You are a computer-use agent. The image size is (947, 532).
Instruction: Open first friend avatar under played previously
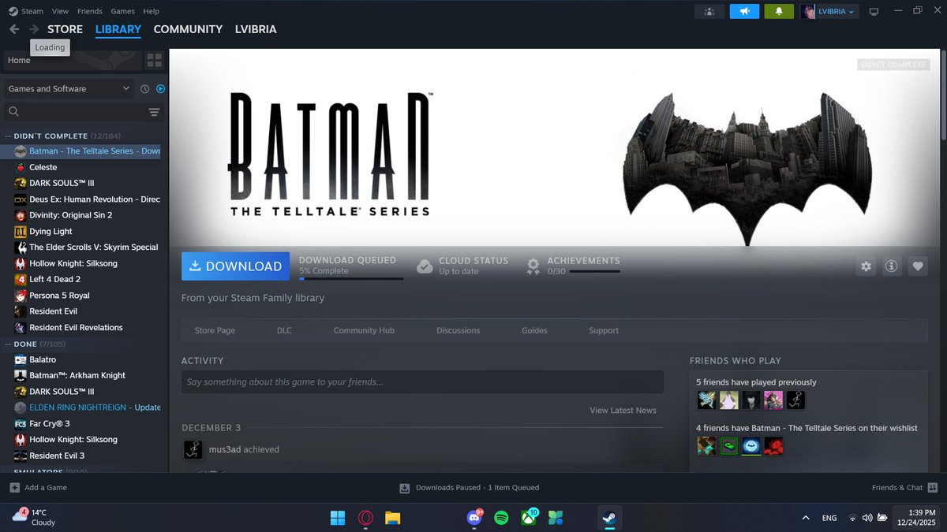coord(706,400)
